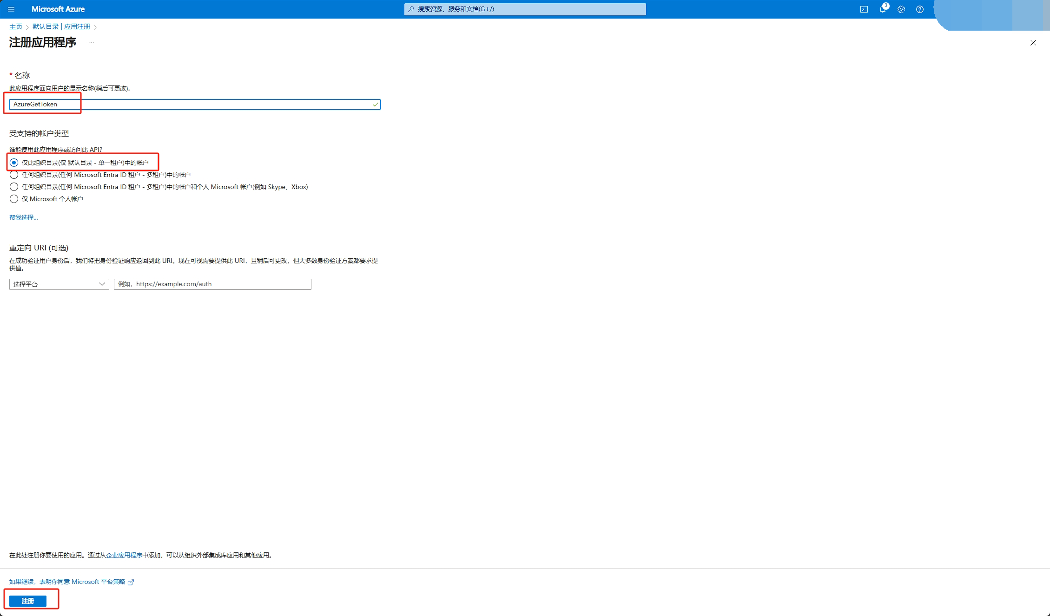Open the hamburger portal menu
Image resolution: width=1050 pixels, height=616 pixels.
click(x=11, y=9)
